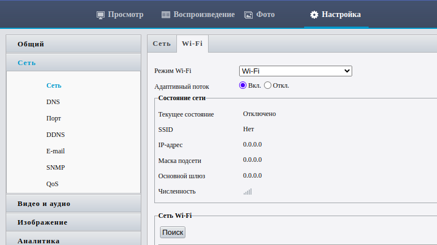
Task: Click the Отключено current status value
Action: 259,114
